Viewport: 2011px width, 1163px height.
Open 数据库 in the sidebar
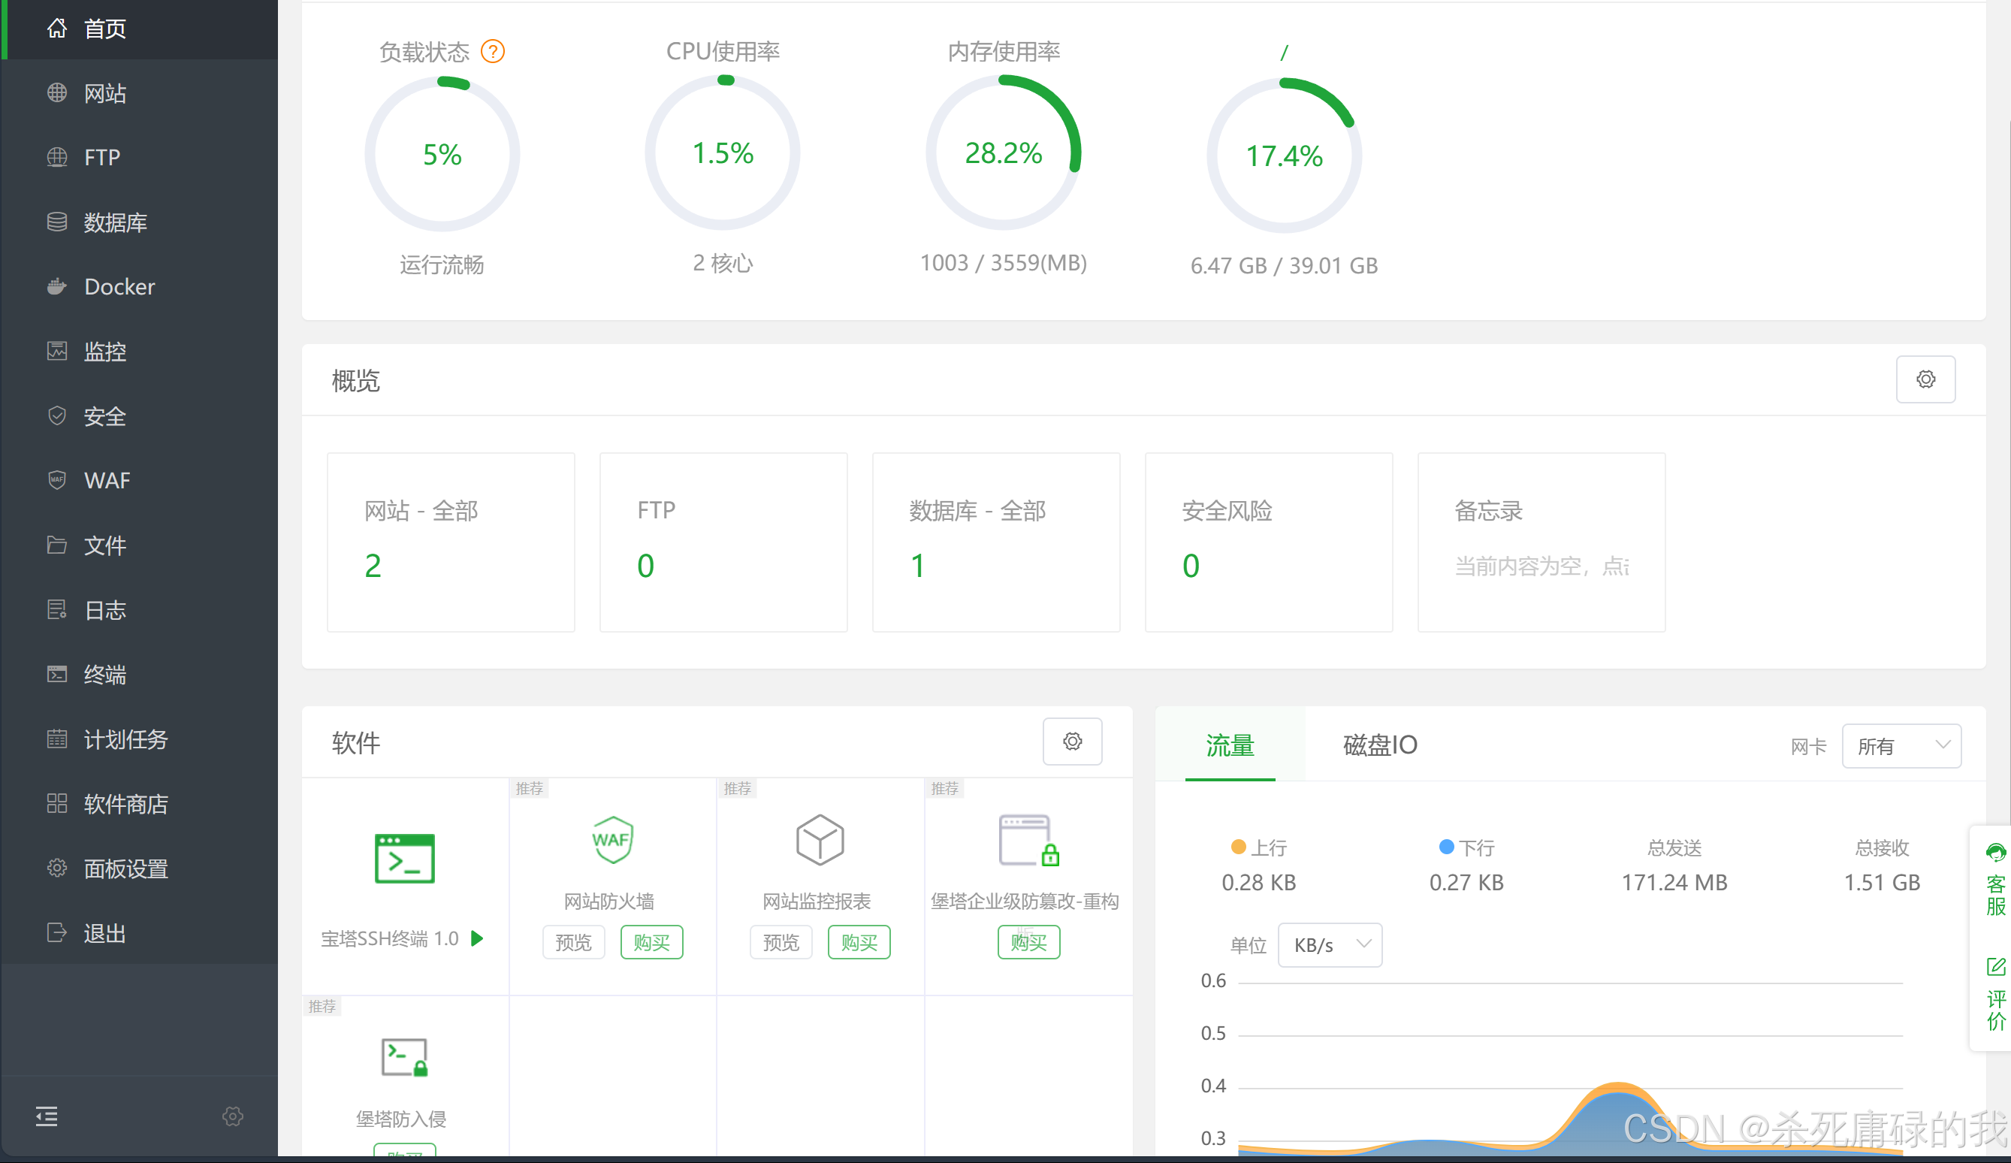[140, 222]
